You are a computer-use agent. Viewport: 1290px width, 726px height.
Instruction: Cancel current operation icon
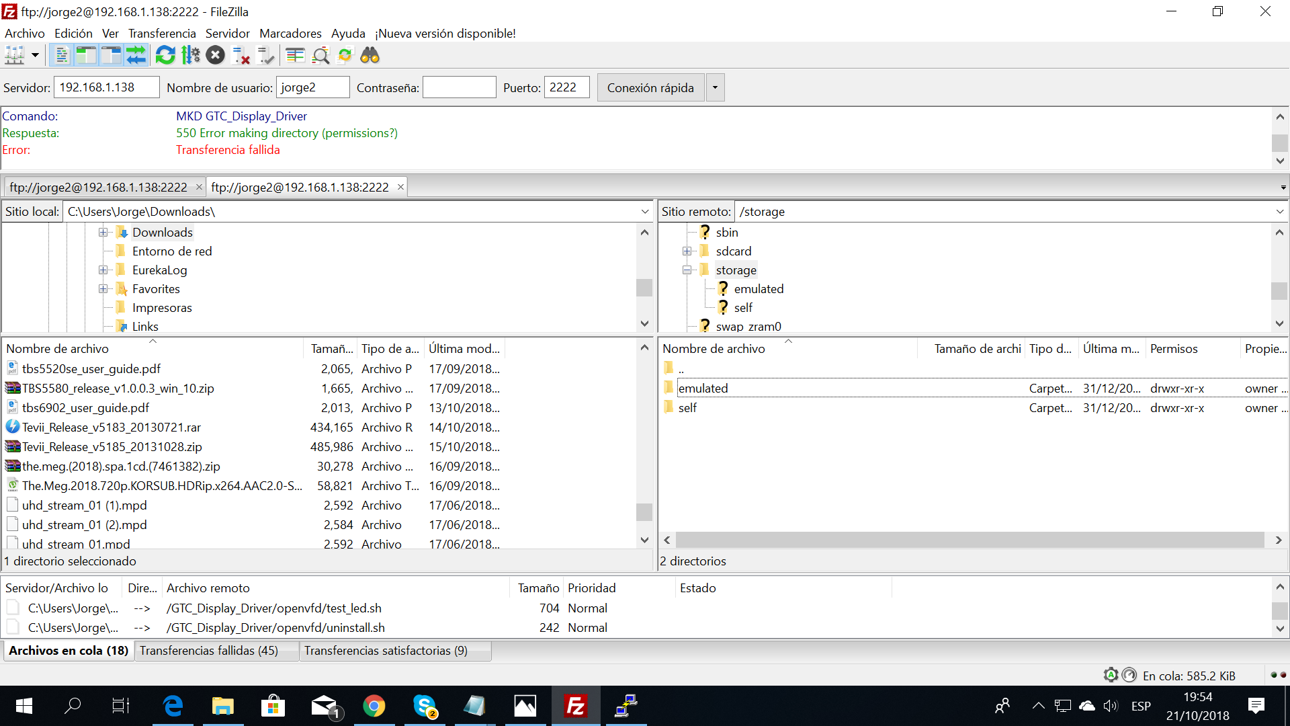[215, 55]
